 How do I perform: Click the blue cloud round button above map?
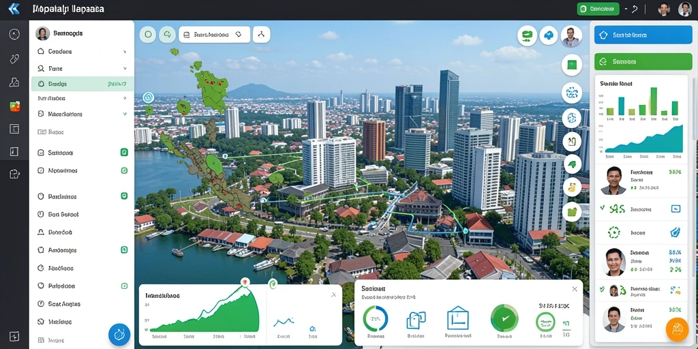tap(549, 35)
